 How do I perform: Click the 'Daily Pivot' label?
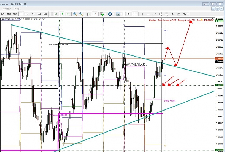point(170,101)
